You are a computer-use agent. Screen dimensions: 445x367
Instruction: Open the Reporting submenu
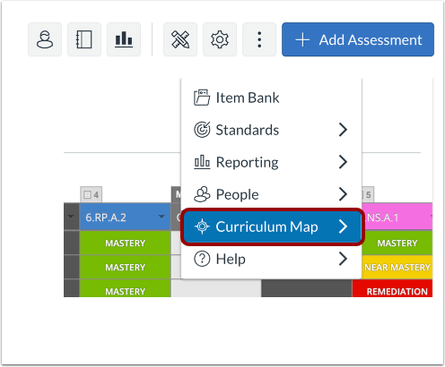tap(271, 162)
